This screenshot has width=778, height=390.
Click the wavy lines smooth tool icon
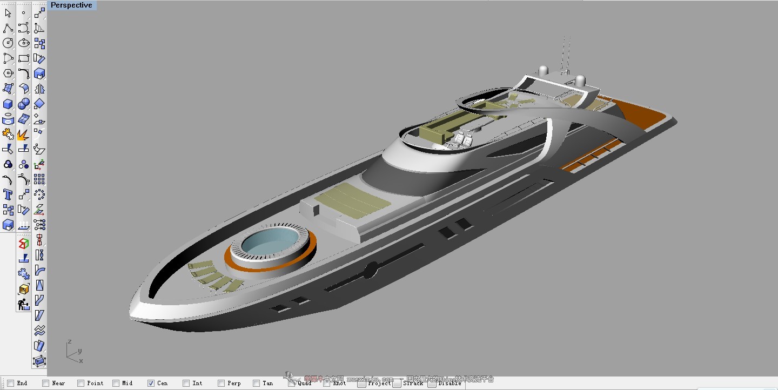39,331
